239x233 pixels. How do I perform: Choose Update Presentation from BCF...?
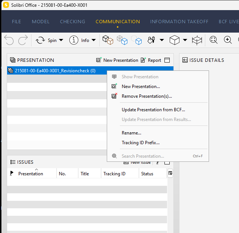click(158, 110)
